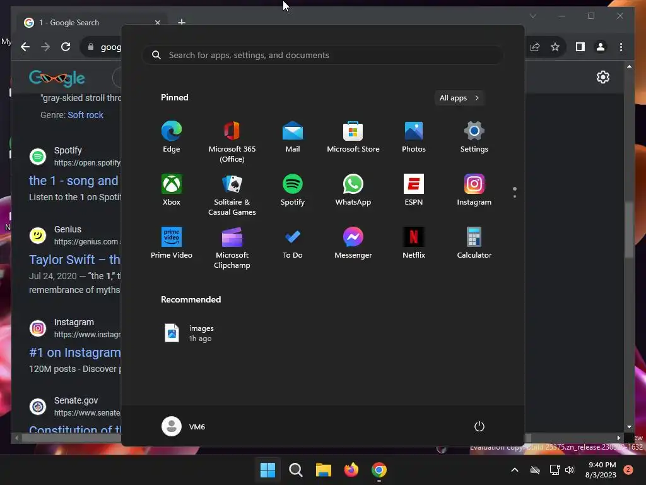This screenshot has width=646, height=485.
Task: Open Chrome tab search dropdown
Action: click(532, 16)
